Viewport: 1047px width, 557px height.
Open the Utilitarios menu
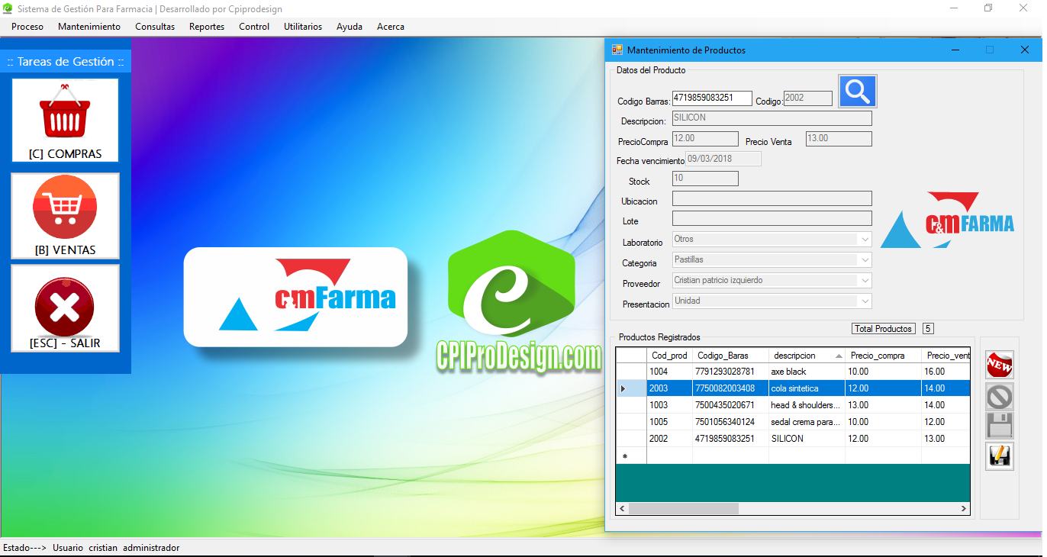[x=303, y=27]
